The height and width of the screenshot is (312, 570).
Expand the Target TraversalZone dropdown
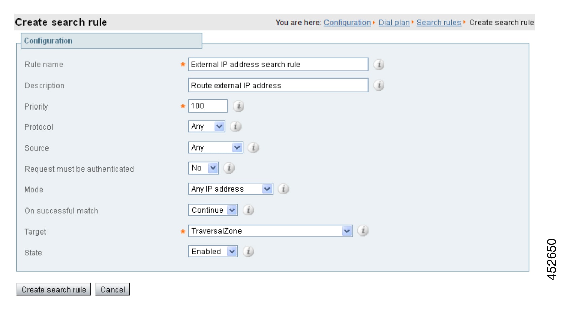pos(270,231)
